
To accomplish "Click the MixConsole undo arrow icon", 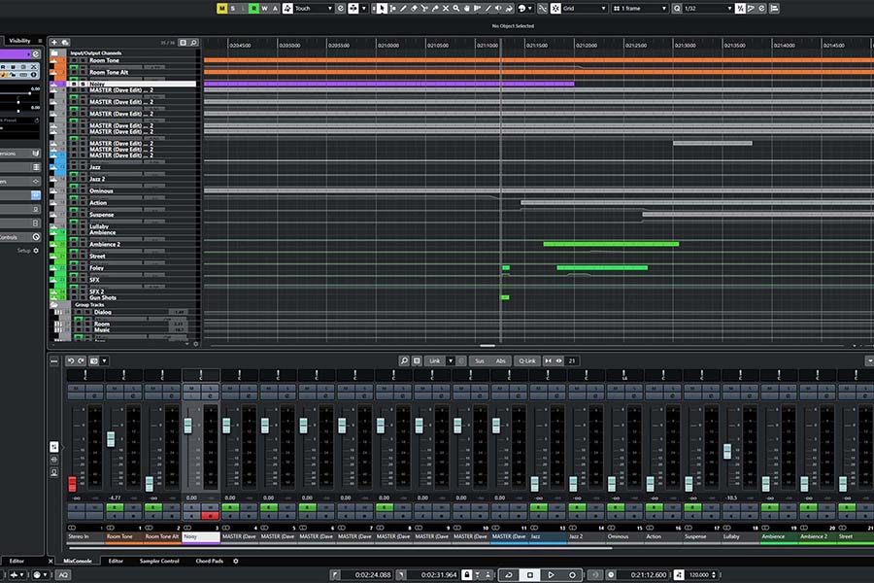I will (x=70, y=360).
